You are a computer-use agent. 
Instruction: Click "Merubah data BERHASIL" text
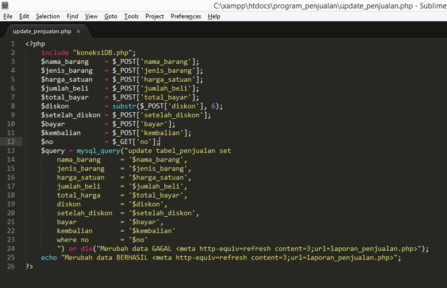pyautogui.click(x=106, y=258)
